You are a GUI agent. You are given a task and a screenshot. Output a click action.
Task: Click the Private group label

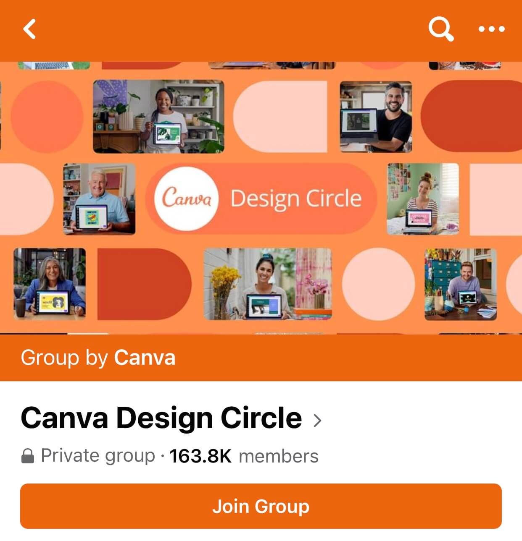pos(98,456)
